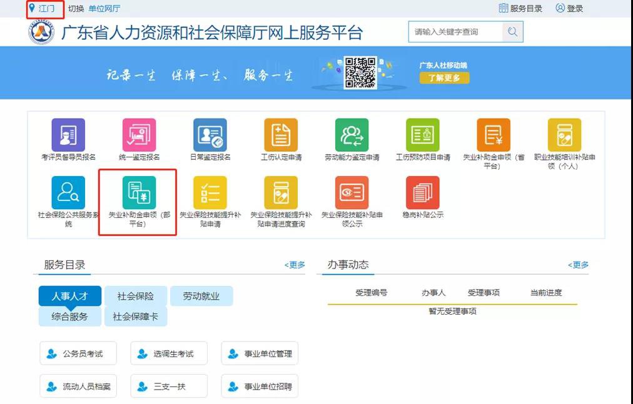Expand 更多 beside 服务目录 heading

tap(295, 265)
